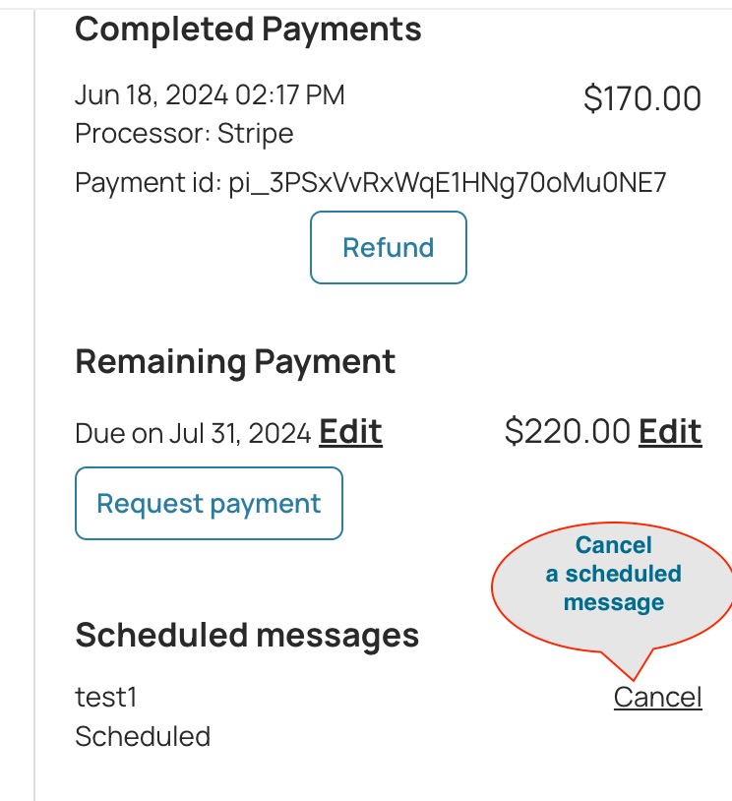
Task: Click the Refund button
Action: point(388,248)
